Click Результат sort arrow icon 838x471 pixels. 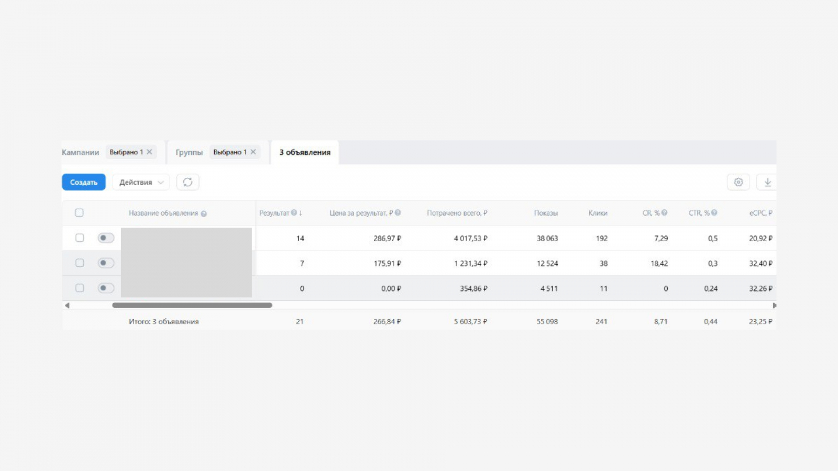[301, 212]
